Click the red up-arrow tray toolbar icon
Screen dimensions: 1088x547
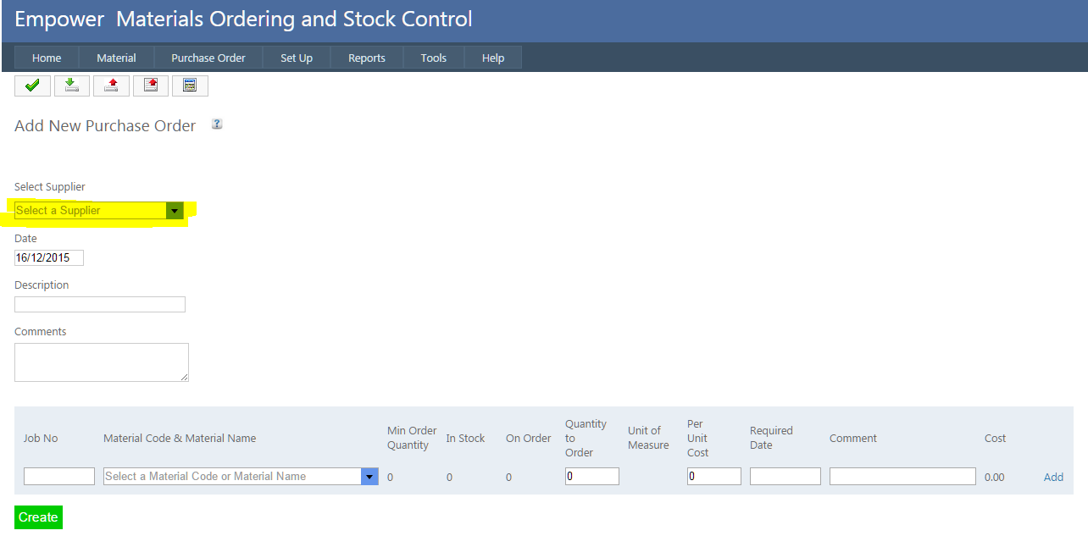click(111, 86)
